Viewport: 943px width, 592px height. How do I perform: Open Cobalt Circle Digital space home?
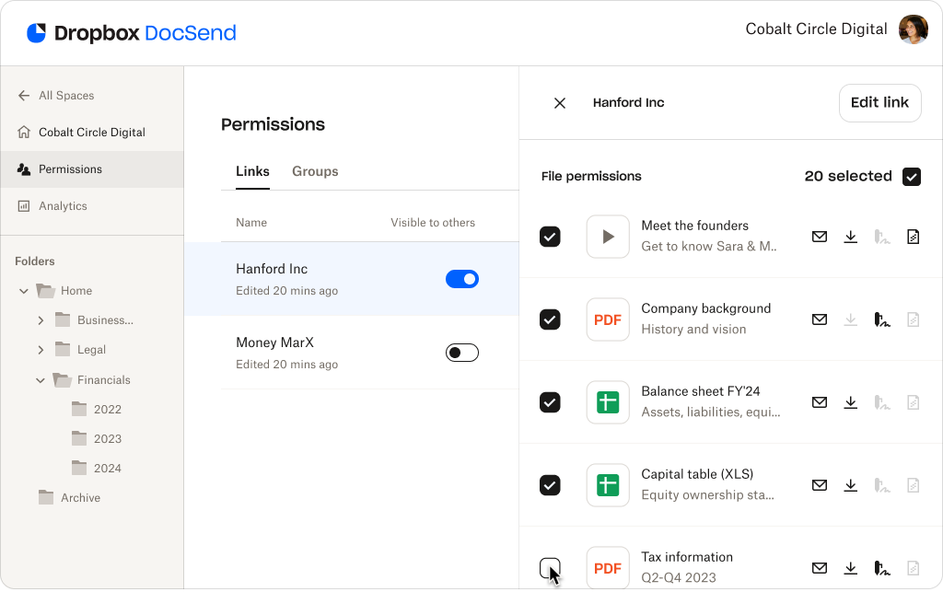click(92, 133)
